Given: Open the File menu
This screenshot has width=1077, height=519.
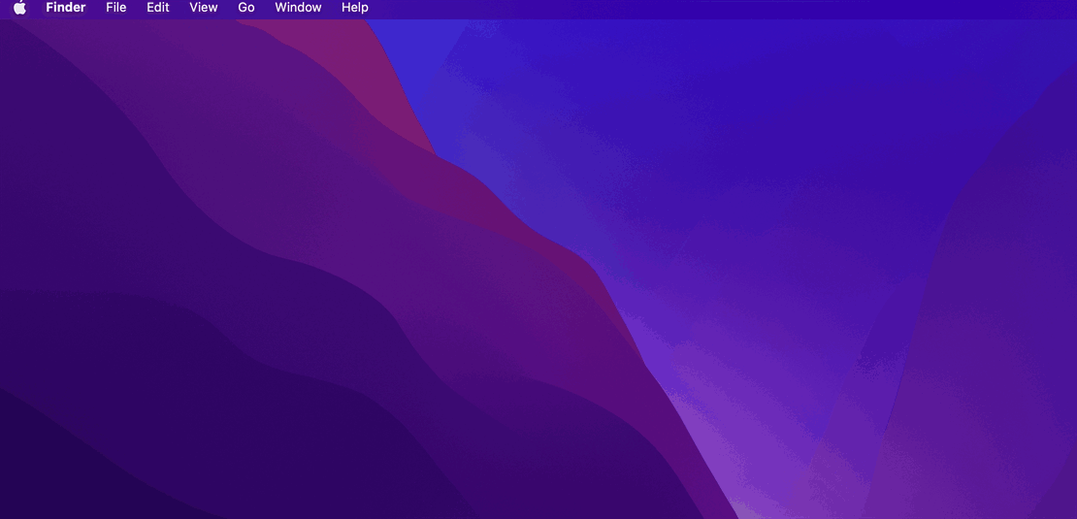Looking at the screenshot, I should [x=115, y=8].
